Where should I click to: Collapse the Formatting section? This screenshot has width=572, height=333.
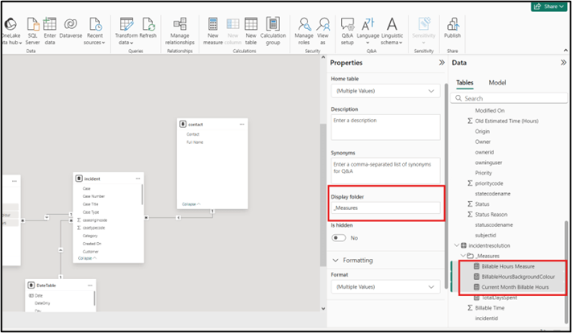coord(336,261)
